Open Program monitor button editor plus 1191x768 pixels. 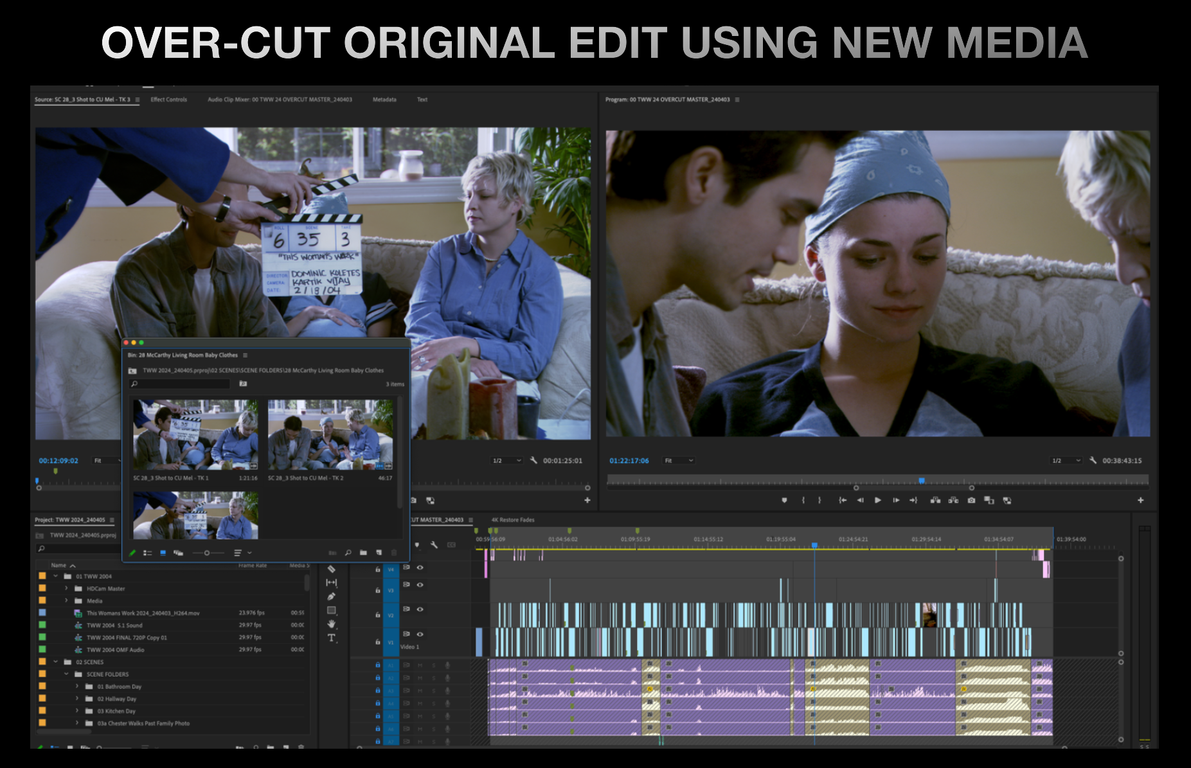1140,500
